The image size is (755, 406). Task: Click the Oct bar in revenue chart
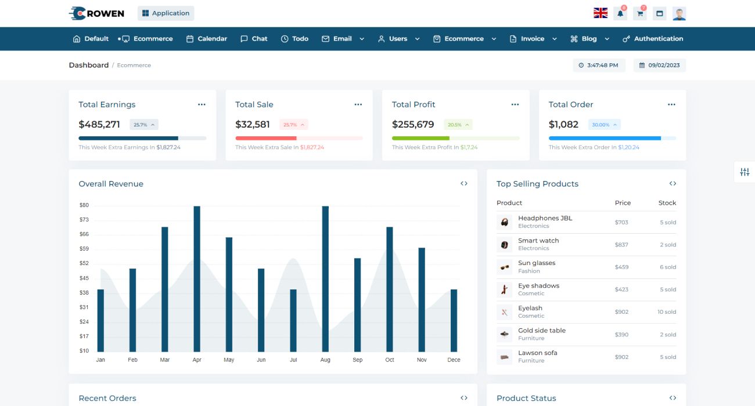coord(390,289)
